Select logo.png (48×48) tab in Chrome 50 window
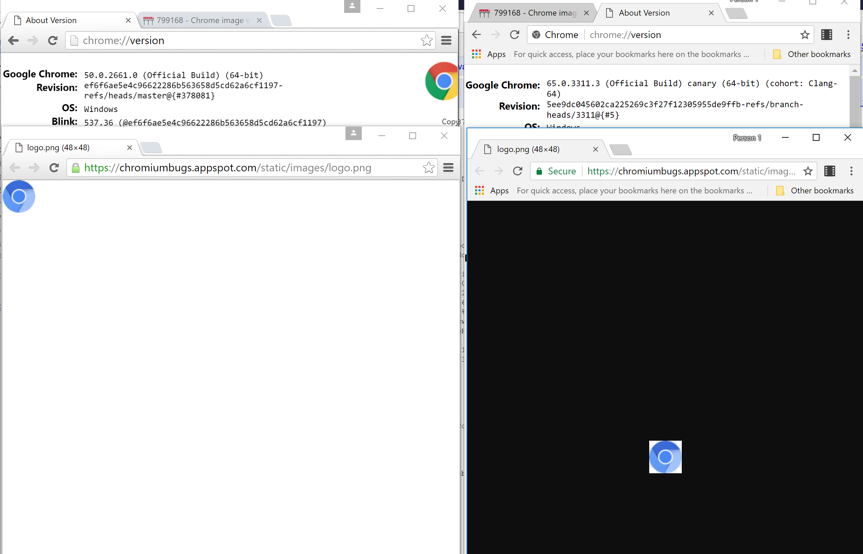The width and height of the screenshot is (863, 554). pos(72,148)
